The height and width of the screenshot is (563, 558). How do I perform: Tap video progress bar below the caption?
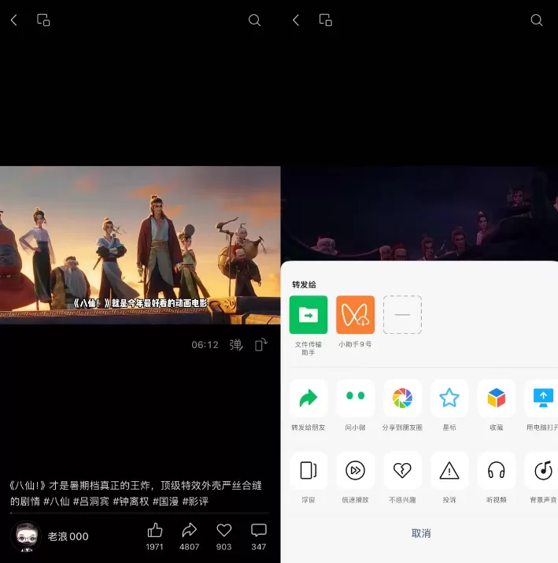tap(139, 513)
